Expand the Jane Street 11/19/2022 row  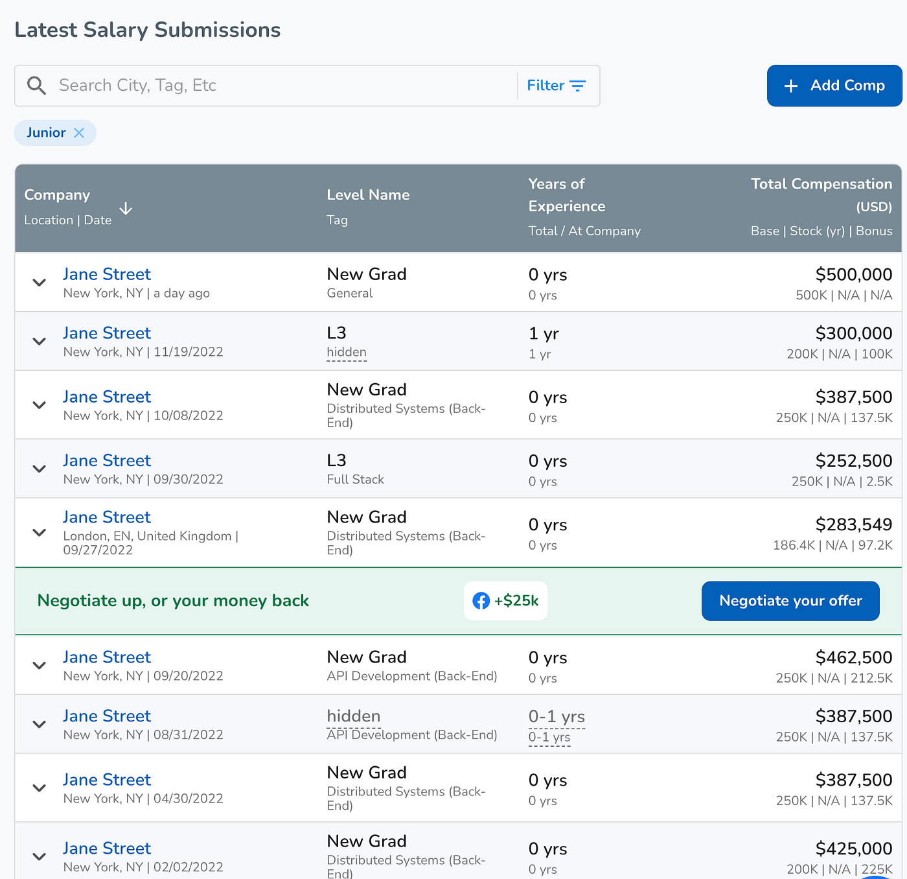[40, 342]
